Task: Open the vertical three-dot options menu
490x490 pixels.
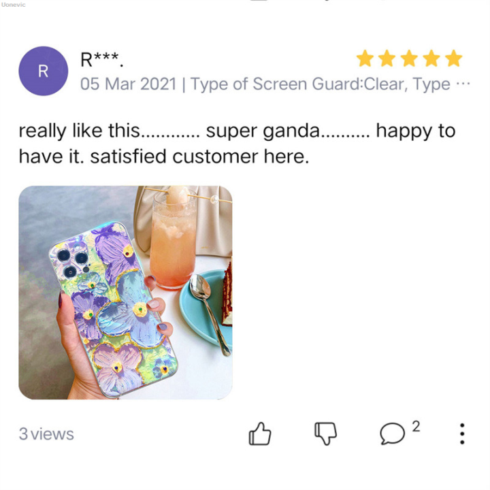Action: (462, 434)
